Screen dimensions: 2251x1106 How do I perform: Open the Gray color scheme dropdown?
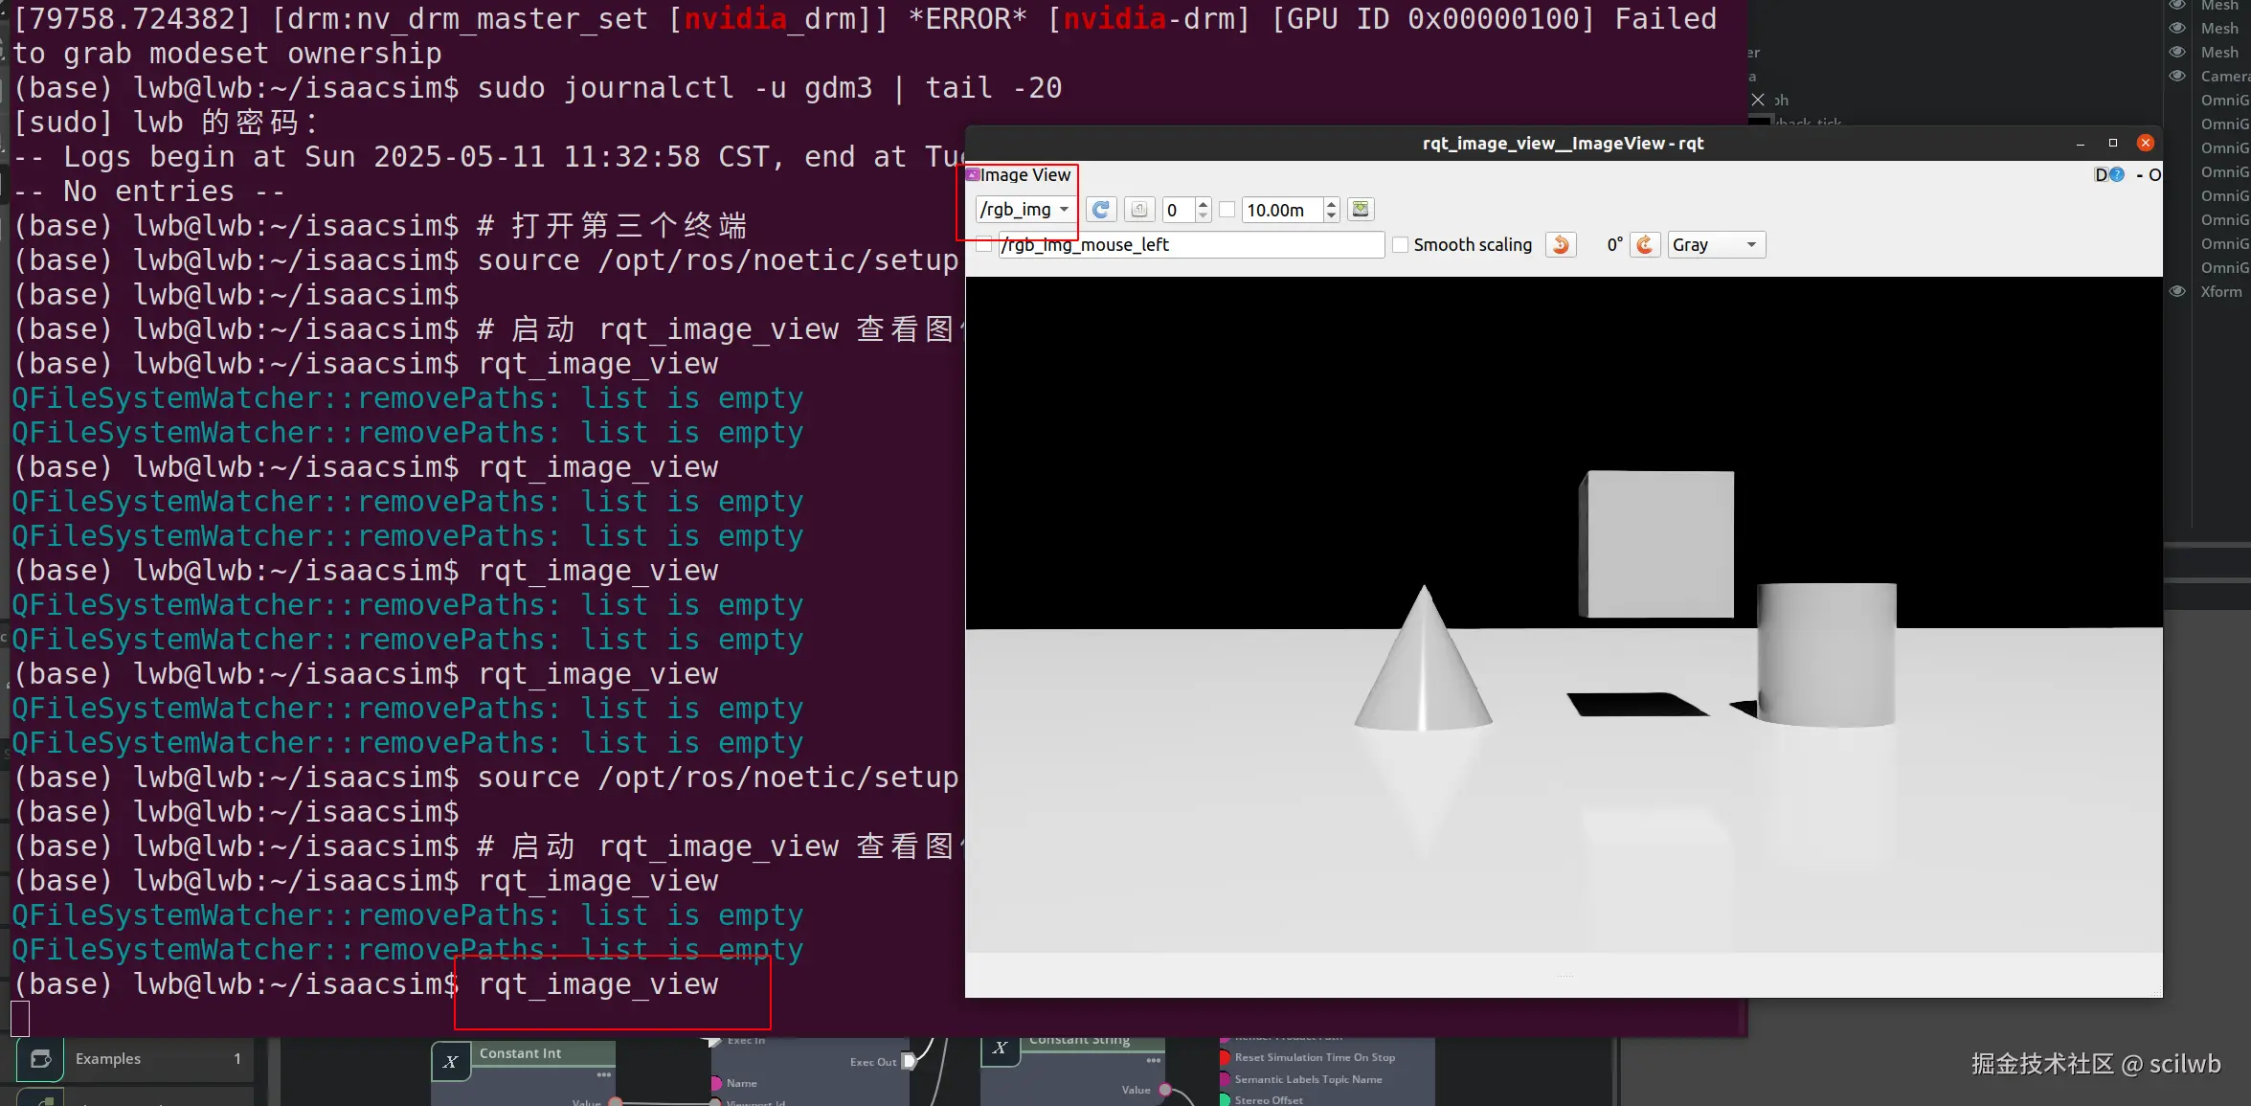1716,245
